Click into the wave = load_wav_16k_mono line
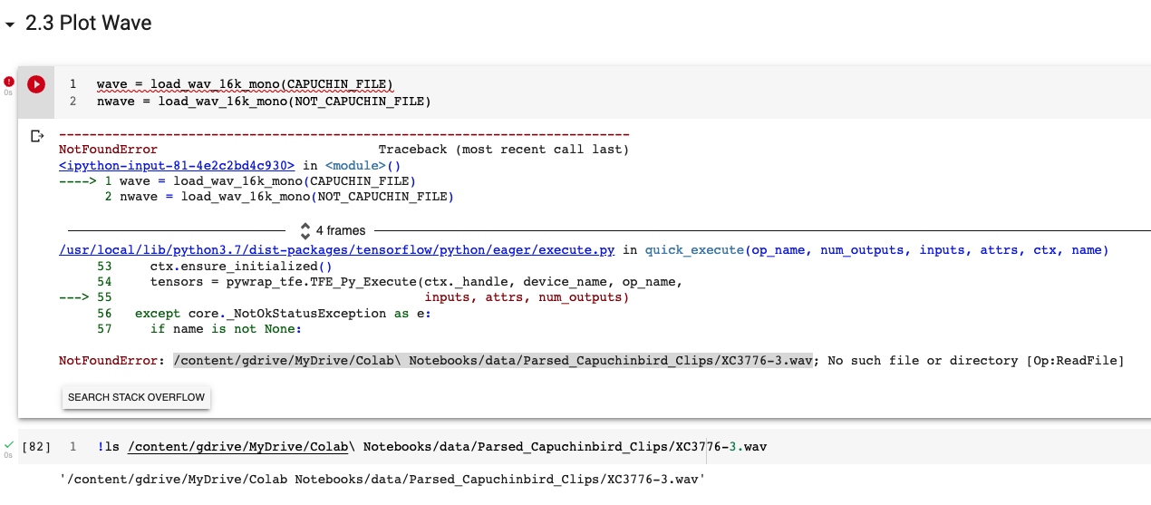The image size is (1151, 505). pyautogui.click(x=246, y=84)
